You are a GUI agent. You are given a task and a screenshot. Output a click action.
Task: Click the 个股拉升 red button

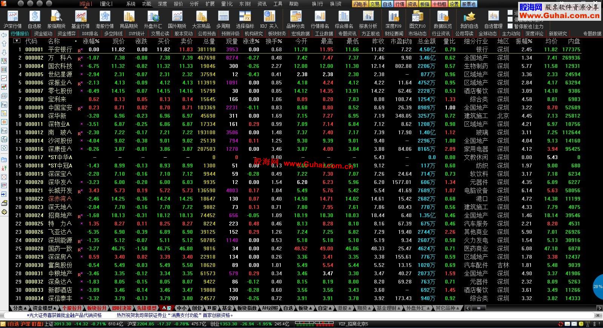click(x=72, y=308)
